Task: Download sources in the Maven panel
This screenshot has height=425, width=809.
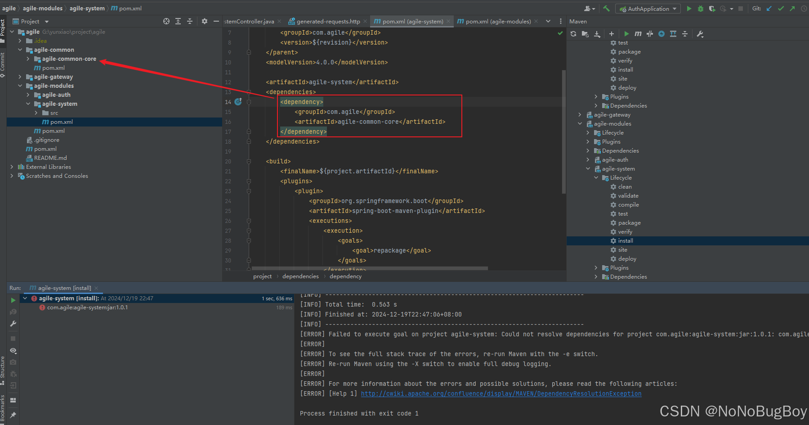Action: pos(597,34)
